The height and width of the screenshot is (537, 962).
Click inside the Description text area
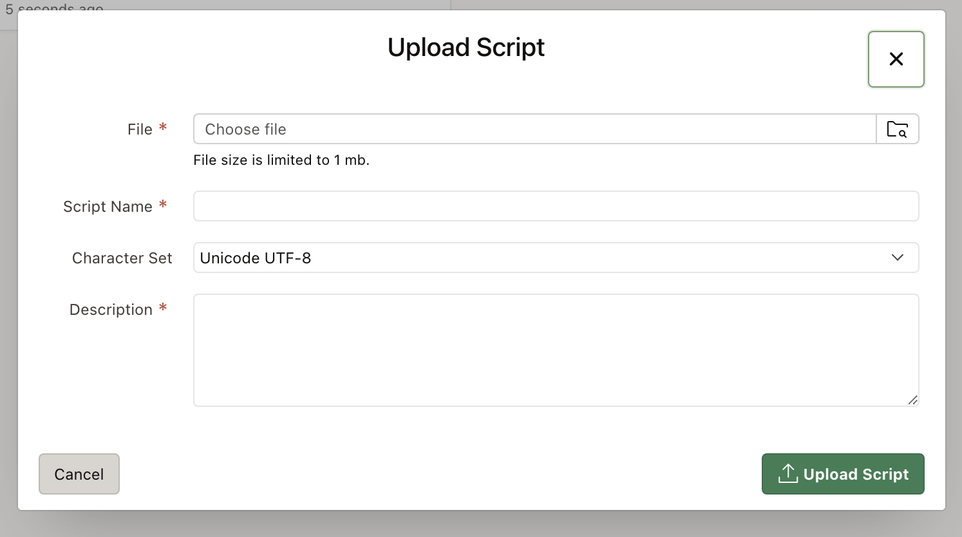pyautogui.click(x=556, y=350)
